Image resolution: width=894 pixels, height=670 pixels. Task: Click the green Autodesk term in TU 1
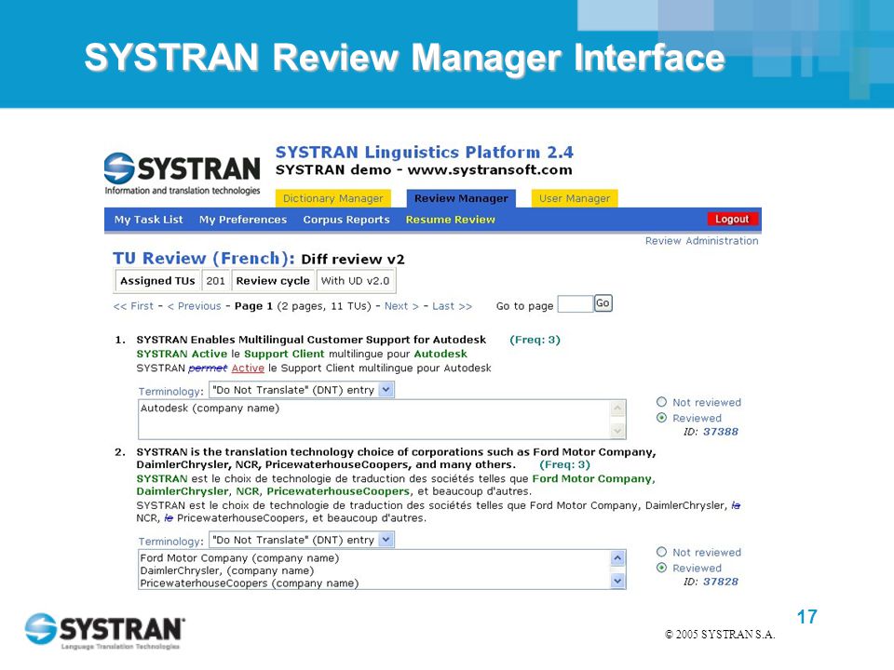point(440,354)
